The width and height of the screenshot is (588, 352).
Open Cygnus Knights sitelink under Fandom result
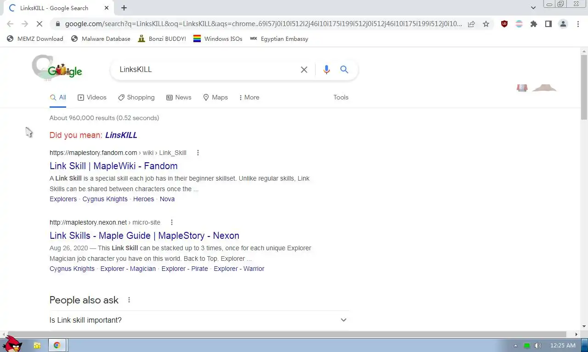click(105, 199)
